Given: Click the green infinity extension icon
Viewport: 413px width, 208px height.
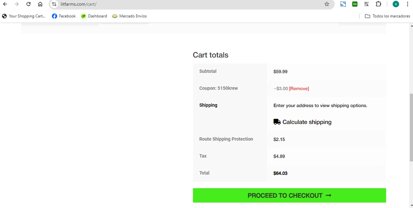Looking at the screenshot, I should pyautogui.click(x=355, y=4).
